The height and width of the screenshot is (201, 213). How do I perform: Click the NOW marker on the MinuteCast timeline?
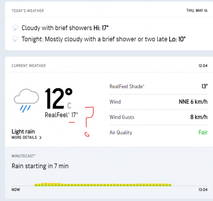click(x=16, y=190)
